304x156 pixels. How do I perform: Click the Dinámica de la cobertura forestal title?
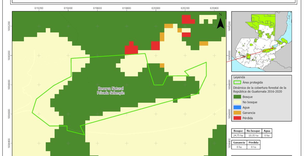[x=260, y=89]
